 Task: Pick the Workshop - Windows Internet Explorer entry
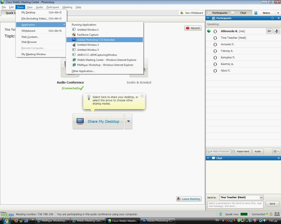pos(105,65)
